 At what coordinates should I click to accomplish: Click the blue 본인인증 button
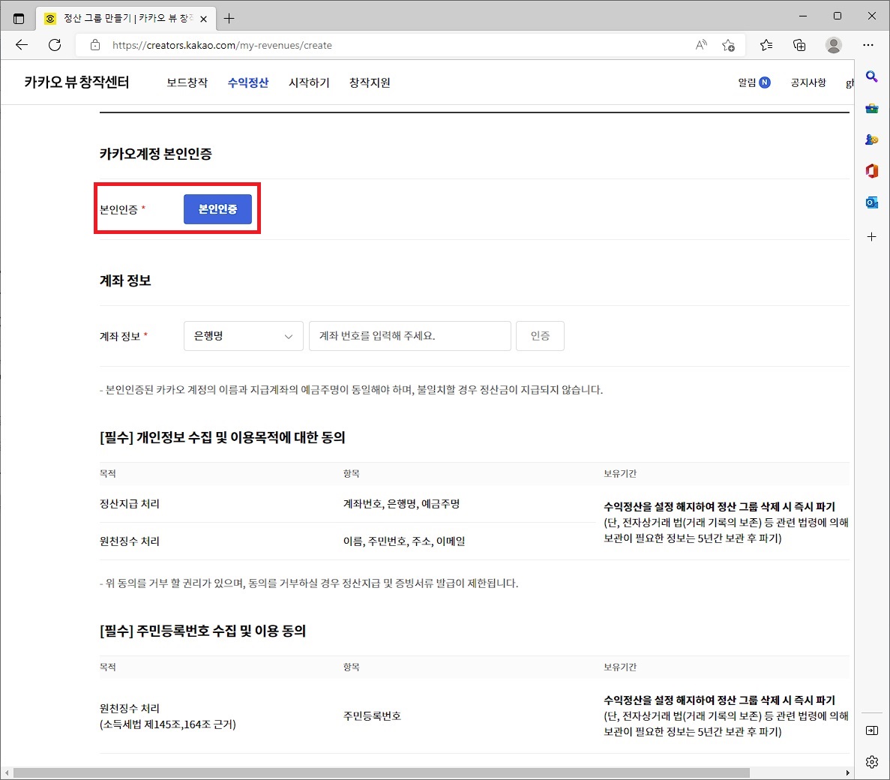coord(217,209)
